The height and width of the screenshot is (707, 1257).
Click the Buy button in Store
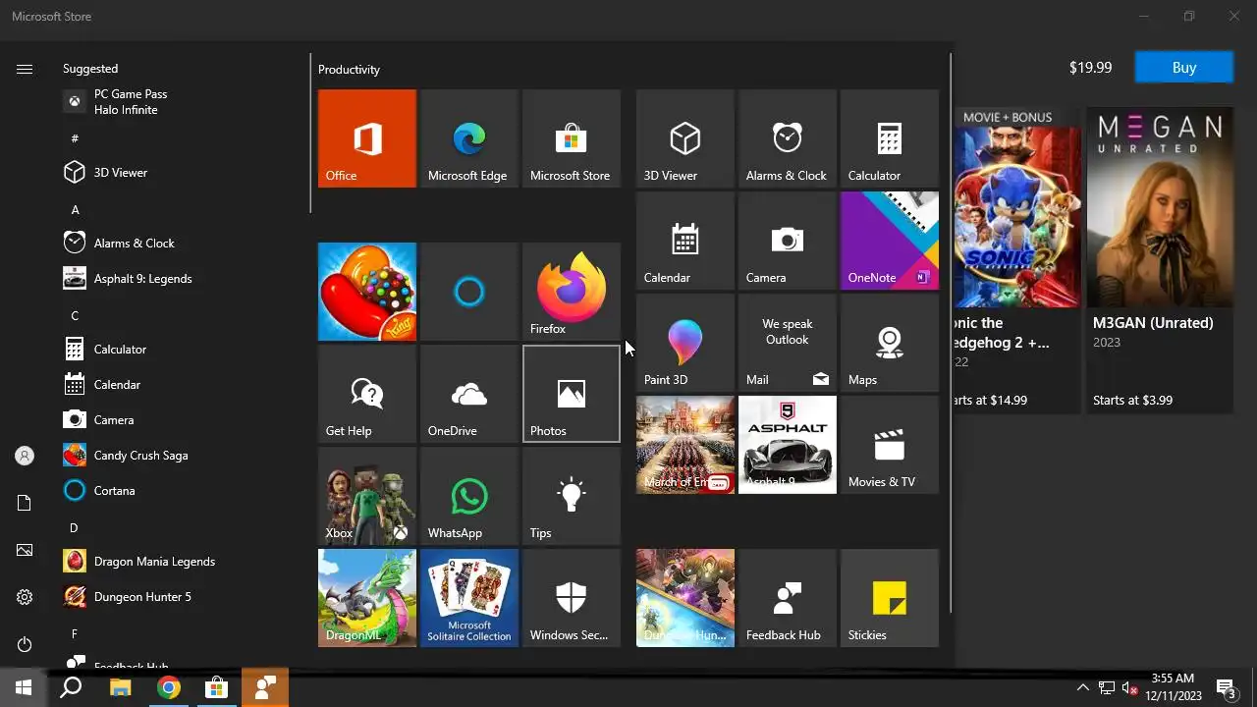[x=1183, y=68]
